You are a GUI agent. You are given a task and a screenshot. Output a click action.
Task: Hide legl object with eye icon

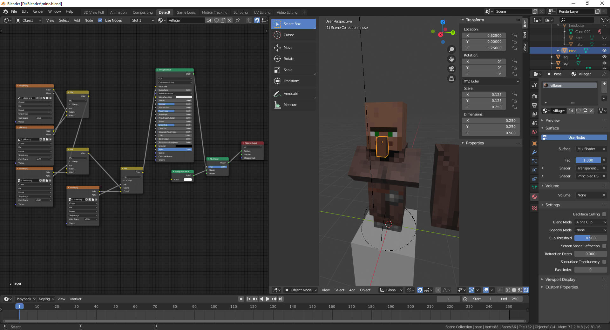click(604, 57)
